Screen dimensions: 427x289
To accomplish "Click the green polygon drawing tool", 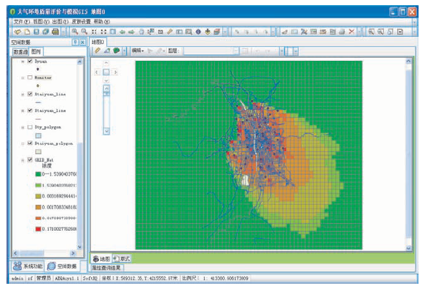I will click(116, 50).
